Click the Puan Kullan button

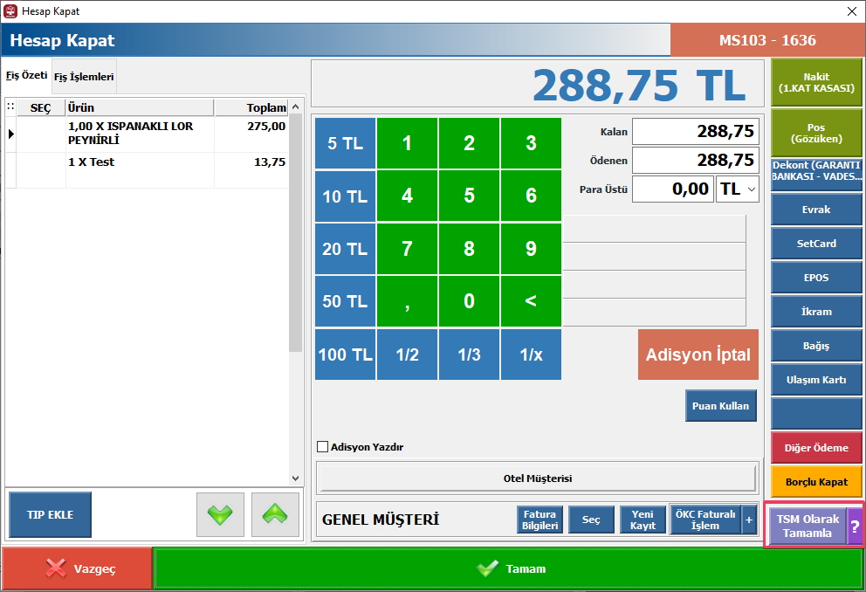(720, 406)
